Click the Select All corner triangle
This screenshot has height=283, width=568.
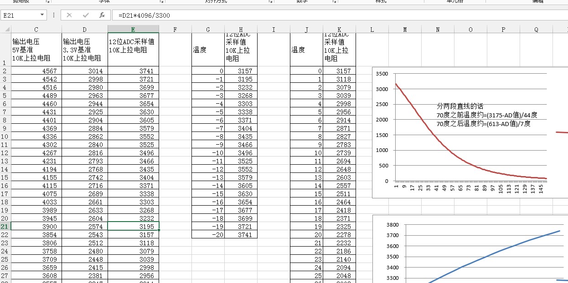click(7, 30)
